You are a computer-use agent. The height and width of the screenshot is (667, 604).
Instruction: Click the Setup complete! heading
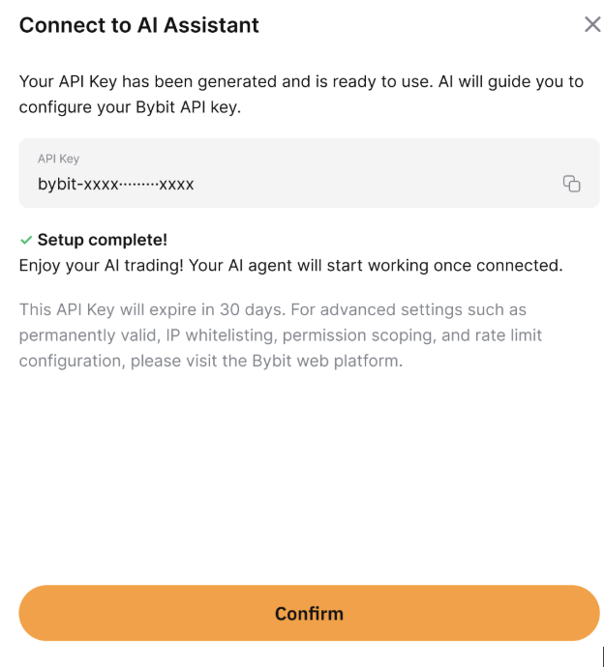tap(103, 240)
